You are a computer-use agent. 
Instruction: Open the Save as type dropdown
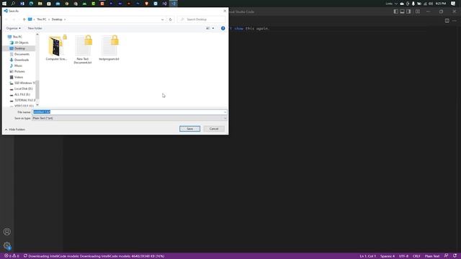click(130, 118)
